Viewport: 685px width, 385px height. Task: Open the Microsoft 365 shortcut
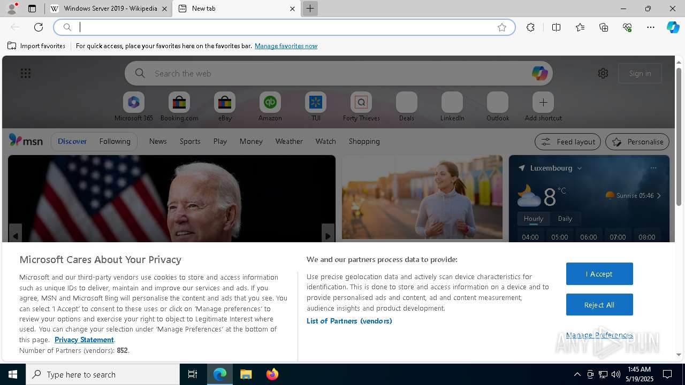pos(134,107)
